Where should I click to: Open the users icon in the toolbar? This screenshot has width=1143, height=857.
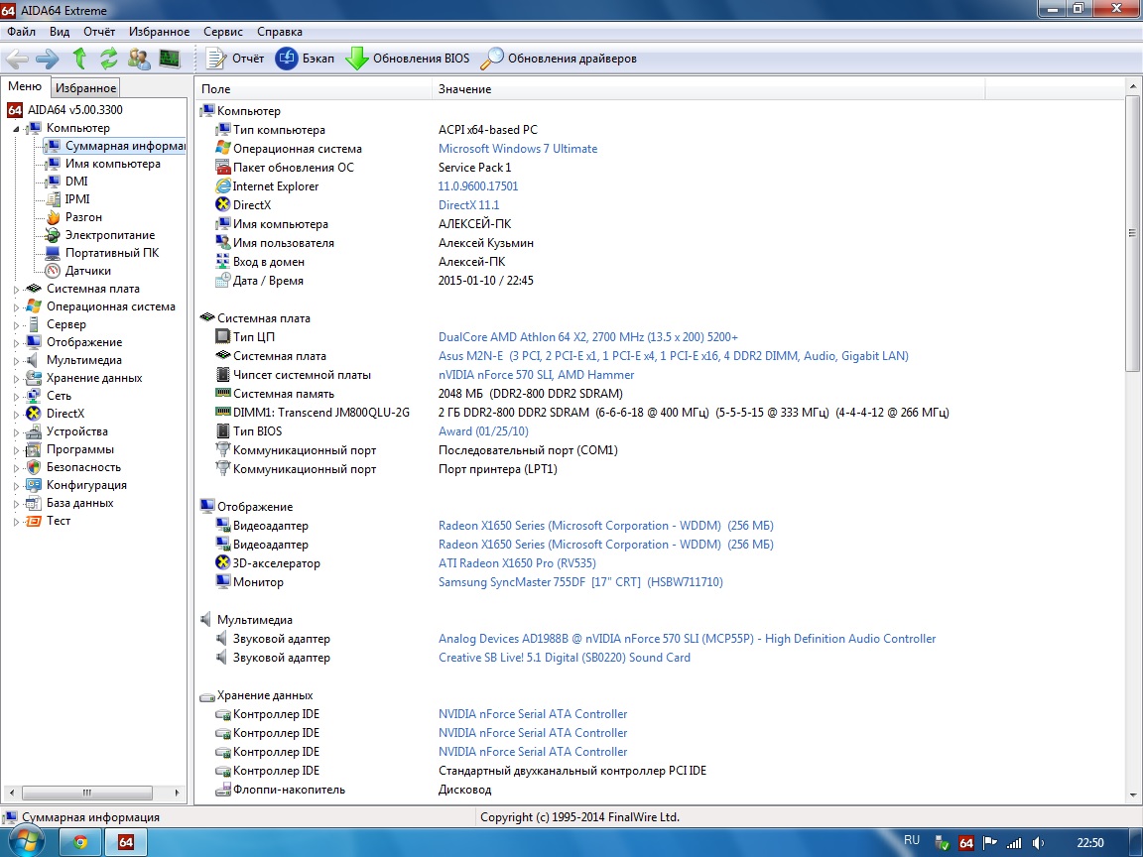coord(139,59)
